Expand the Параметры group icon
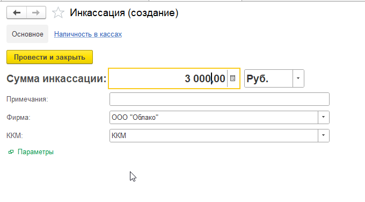This screenshot has width=365, height=202. (11, 152)
